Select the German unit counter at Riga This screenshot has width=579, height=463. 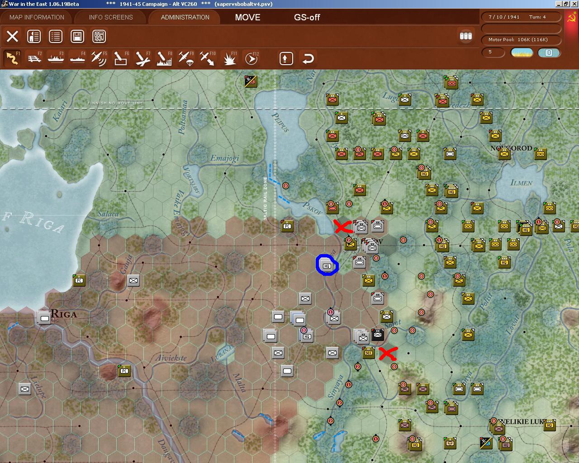(44, 318)
